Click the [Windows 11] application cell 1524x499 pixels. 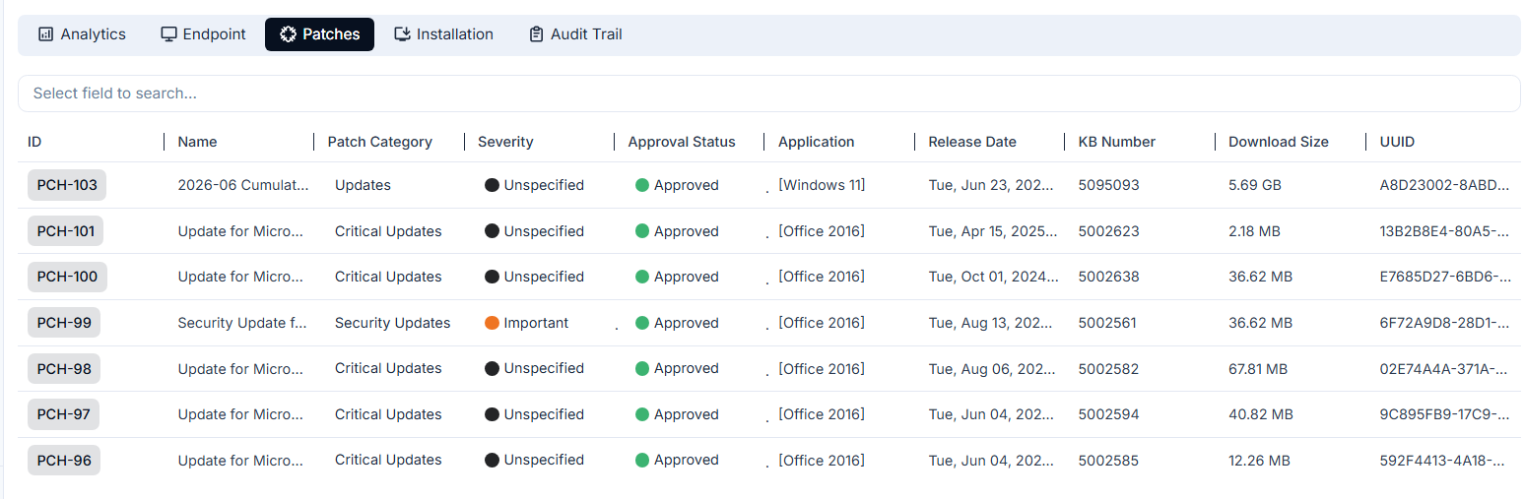(x=822, y=185)
